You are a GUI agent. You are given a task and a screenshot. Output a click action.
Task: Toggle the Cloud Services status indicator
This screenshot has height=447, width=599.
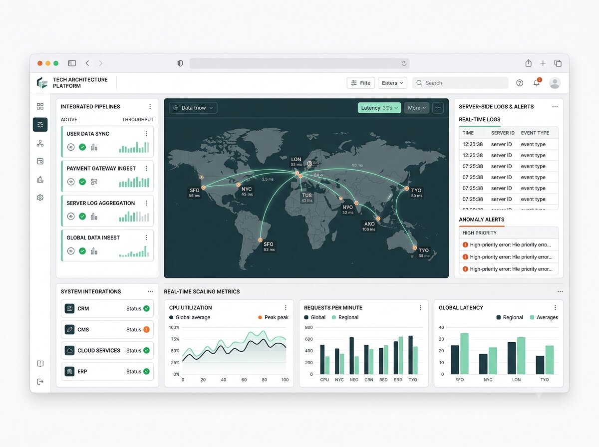pyautogui.click(x=146, y=350)
